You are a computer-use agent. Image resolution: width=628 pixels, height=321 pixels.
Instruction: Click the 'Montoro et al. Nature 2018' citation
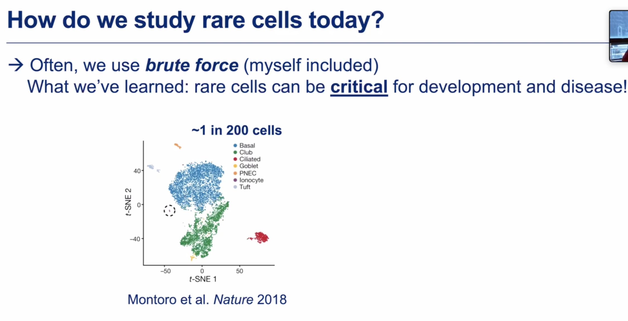207,300
